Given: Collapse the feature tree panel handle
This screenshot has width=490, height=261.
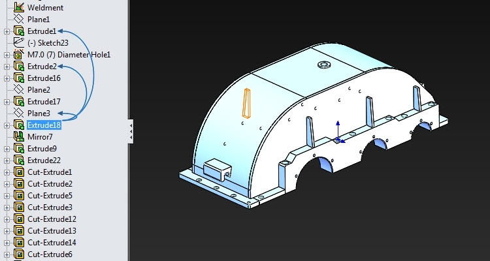Looking at the screenshot, I should coord(131,131).
